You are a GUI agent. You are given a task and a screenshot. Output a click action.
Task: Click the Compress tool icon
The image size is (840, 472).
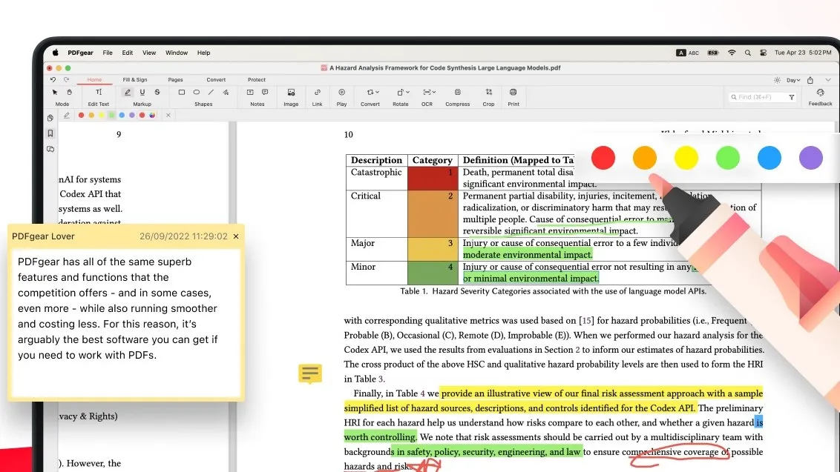[458, 93]
